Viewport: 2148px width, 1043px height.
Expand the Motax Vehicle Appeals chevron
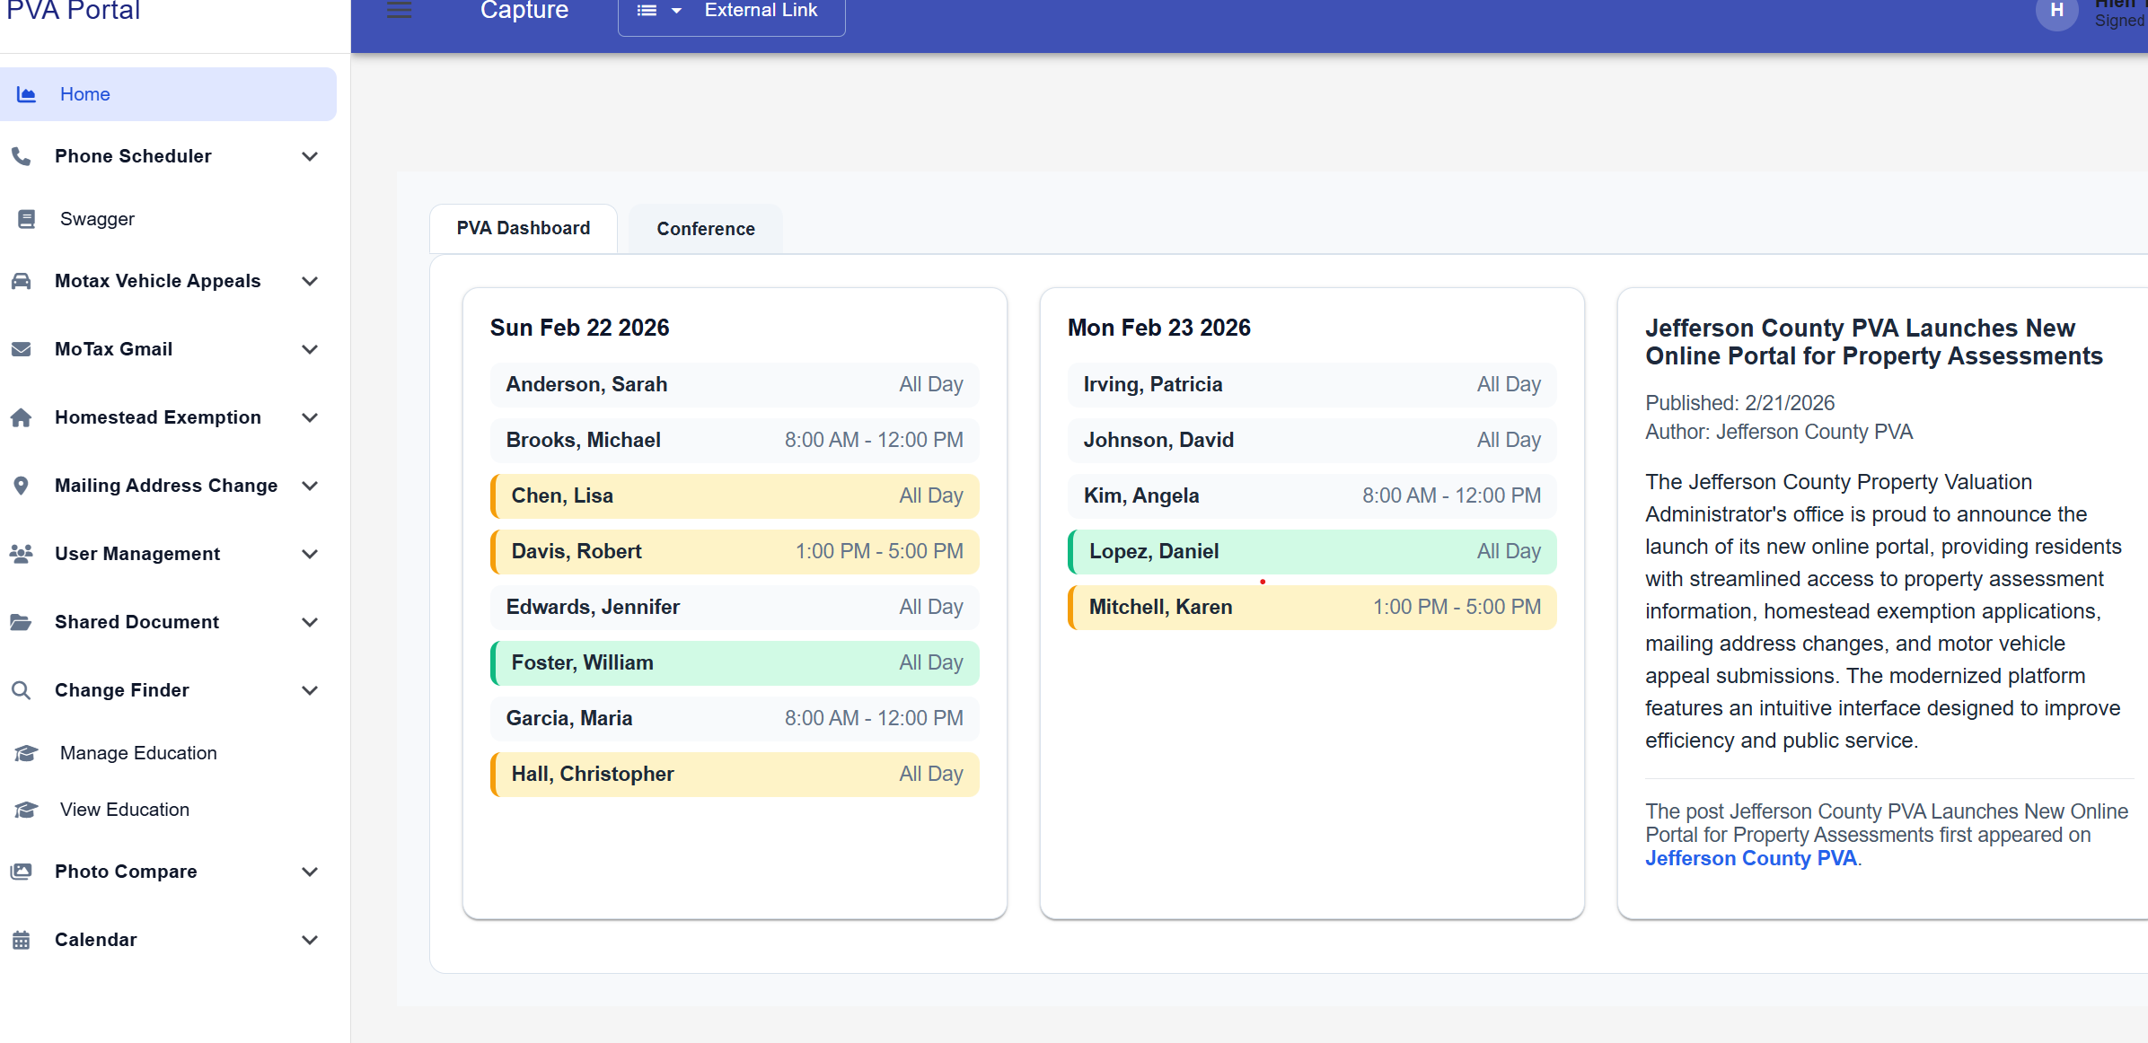tap(310, 281)
